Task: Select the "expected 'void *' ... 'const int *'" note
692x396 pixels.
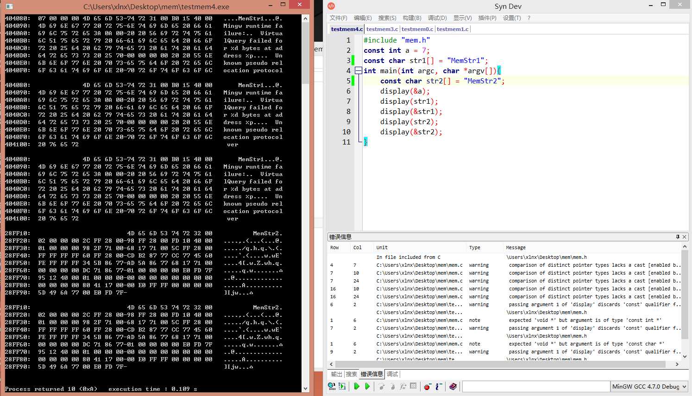Action: point(504,320)
